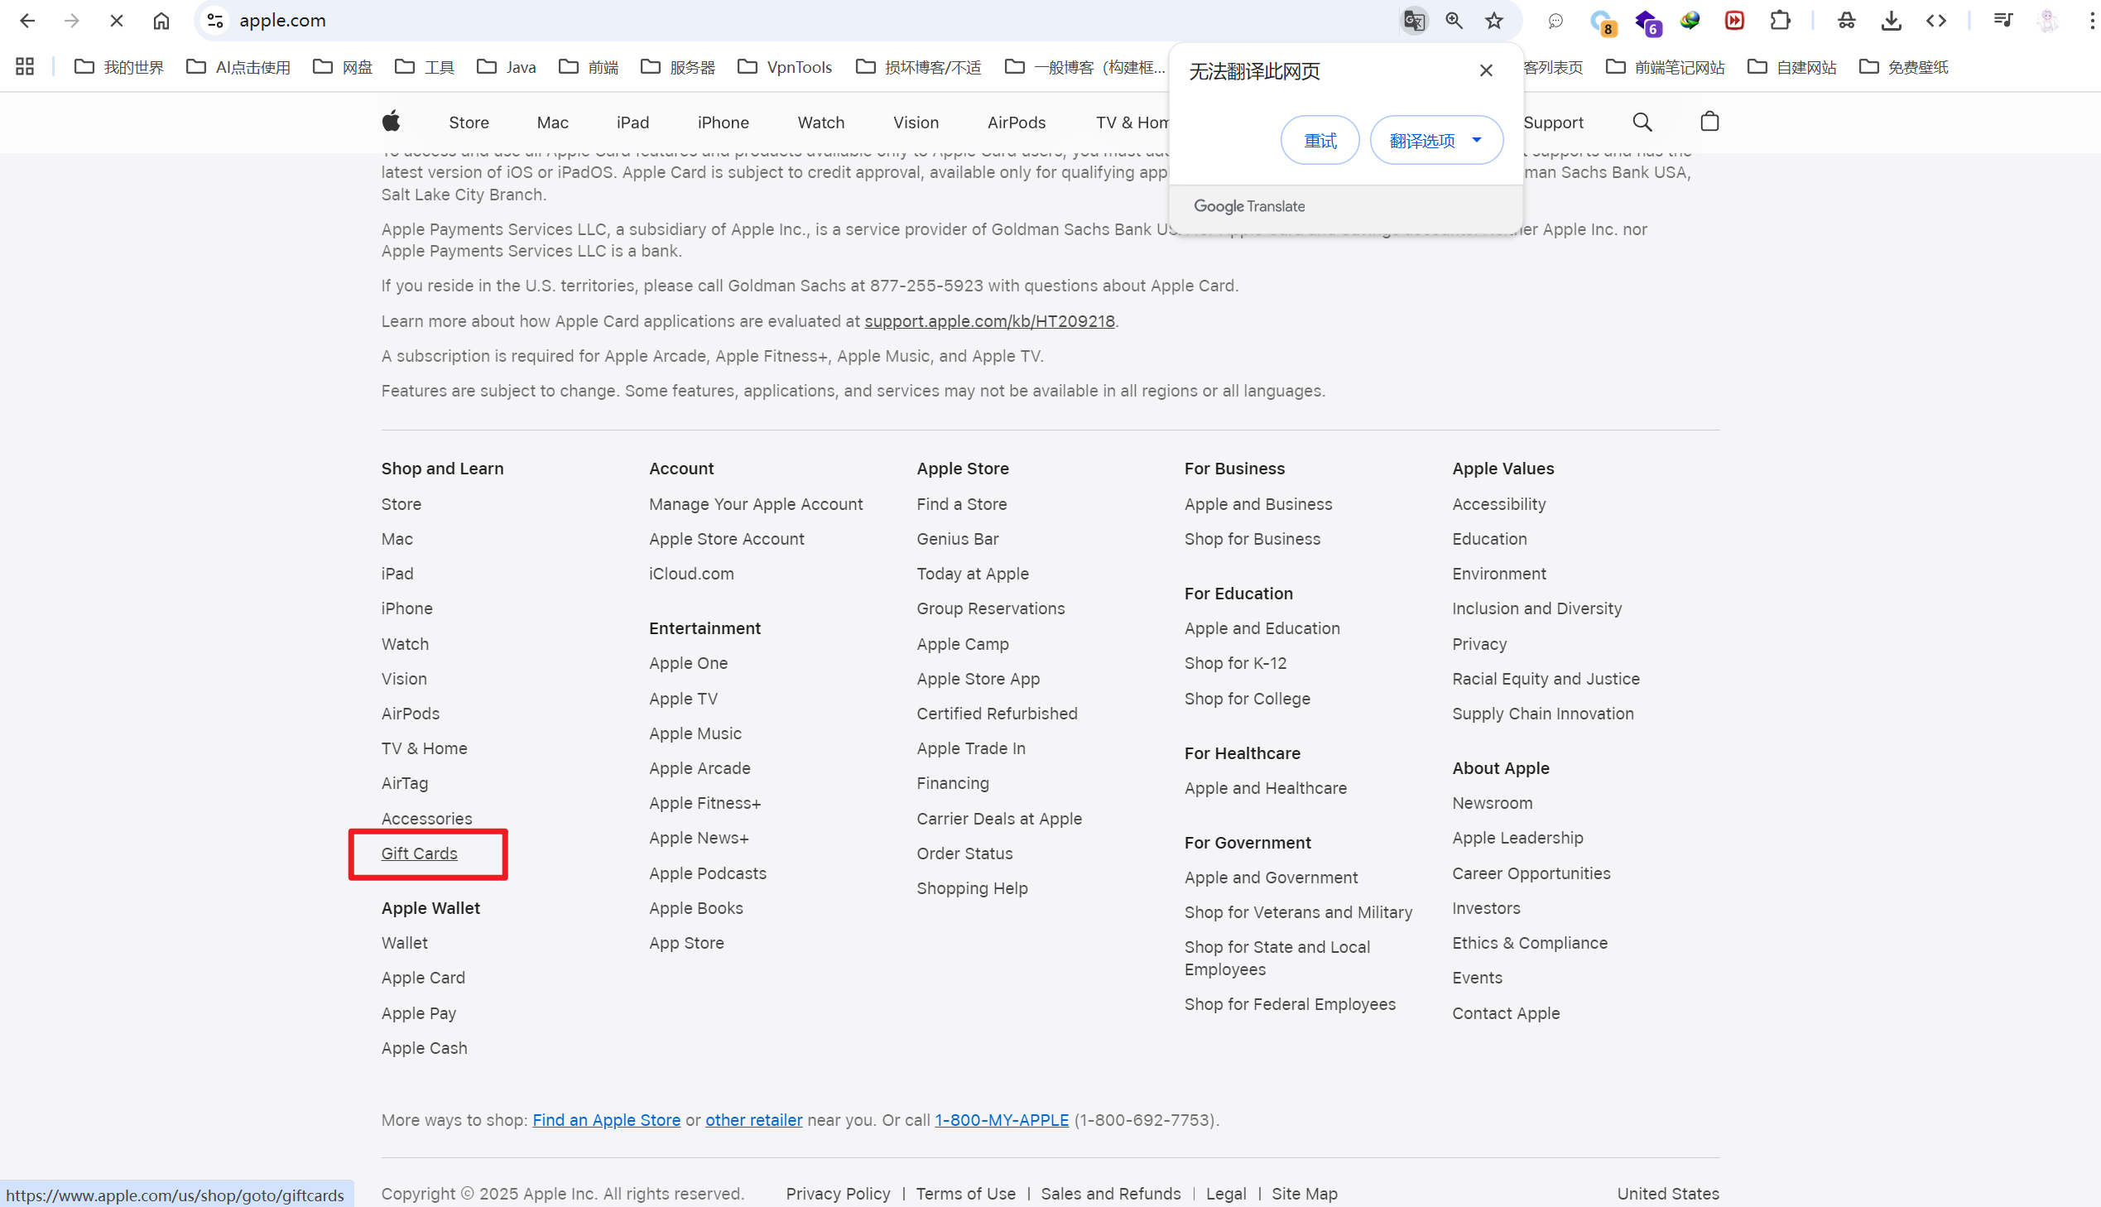Open the zoom magnifier in address bar
Image resolution: width=2101 pixels, height=1207 pixels.
(x=1454, y=21)
